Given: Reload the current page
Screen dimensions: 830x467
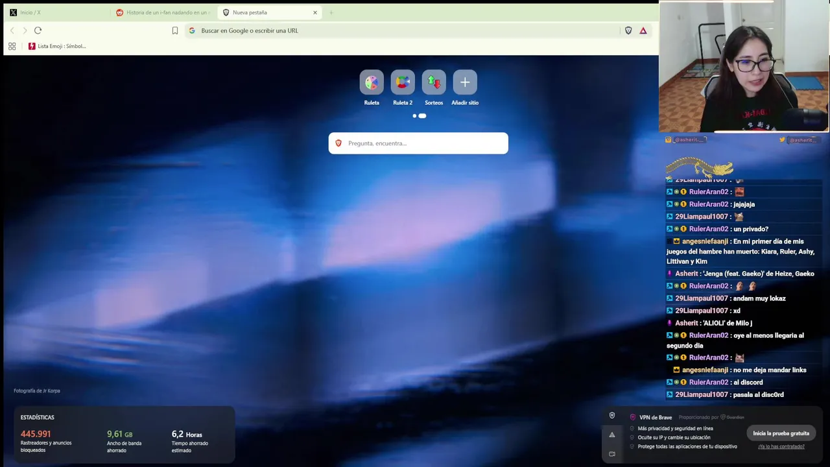Looking at the screenshot, I should click(38, 30).
